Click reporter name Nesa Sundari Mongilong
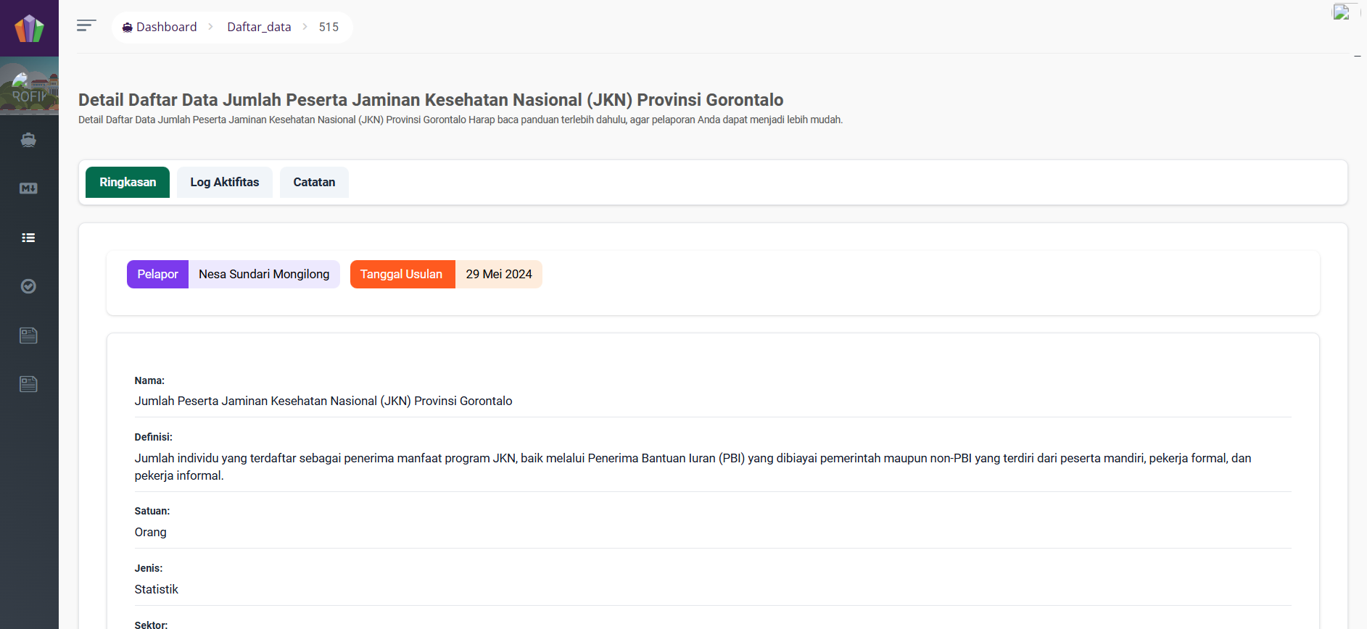 (x=264, y=275)
